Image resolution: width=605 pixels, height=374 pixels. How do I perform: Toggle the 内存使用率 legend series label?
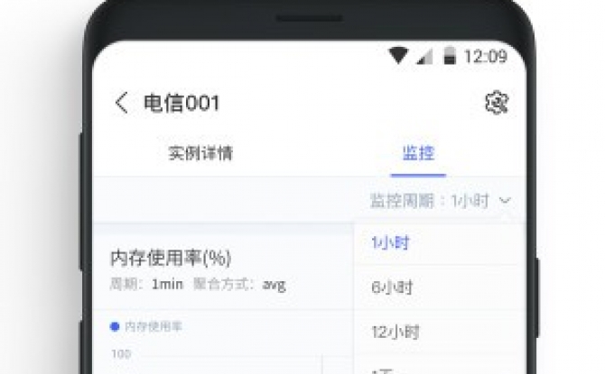click(x=154, y=326)
